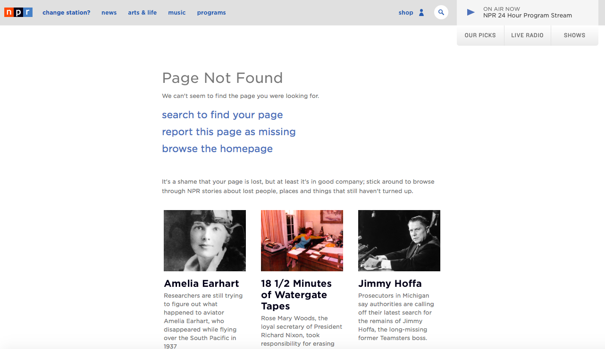The height and width of the screenshot is (349, 605).
Task: Open the Jimmy Hoffa headline
Action: pos(390,284)
